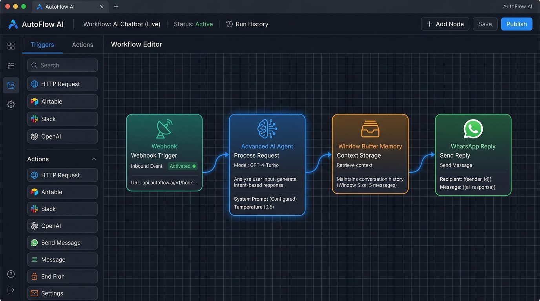540x301 pixels.
Task: Click the Workflow: AI Chatbot (Live) title
Action: point(122,24)
